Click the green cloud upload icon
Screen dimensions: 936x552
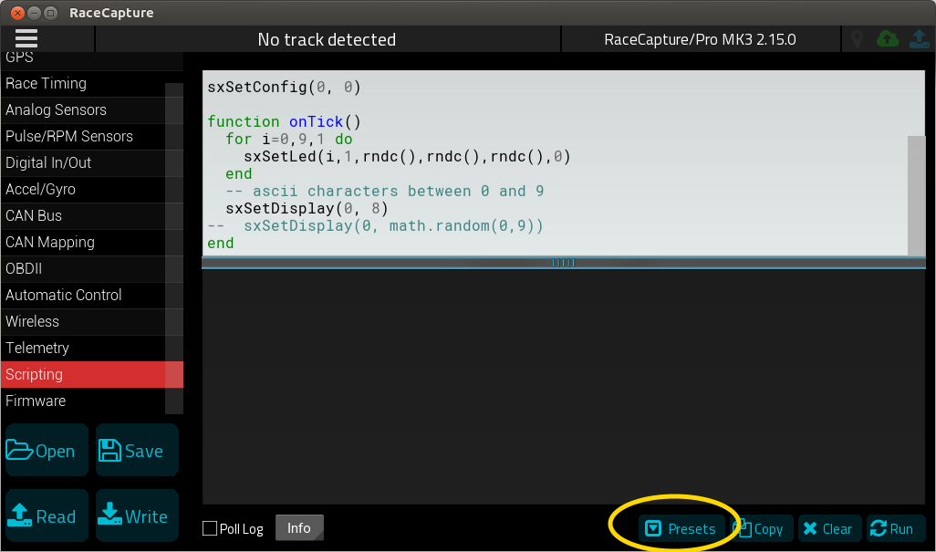(x=888, y=39)
